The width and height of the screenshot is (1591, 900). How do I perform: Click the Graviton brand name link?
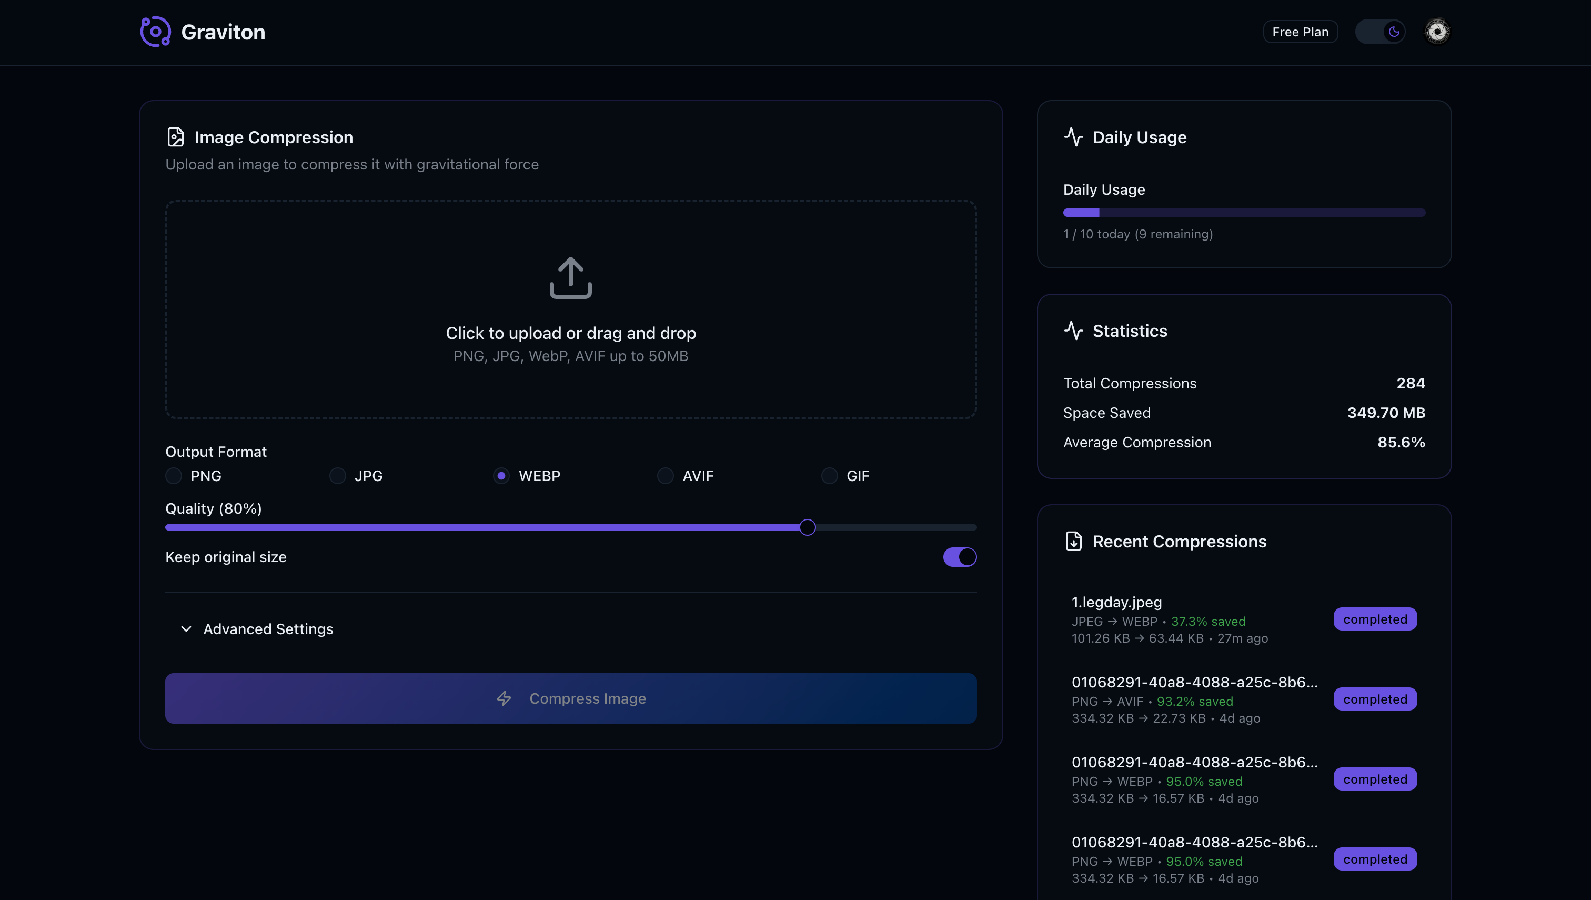223,32
